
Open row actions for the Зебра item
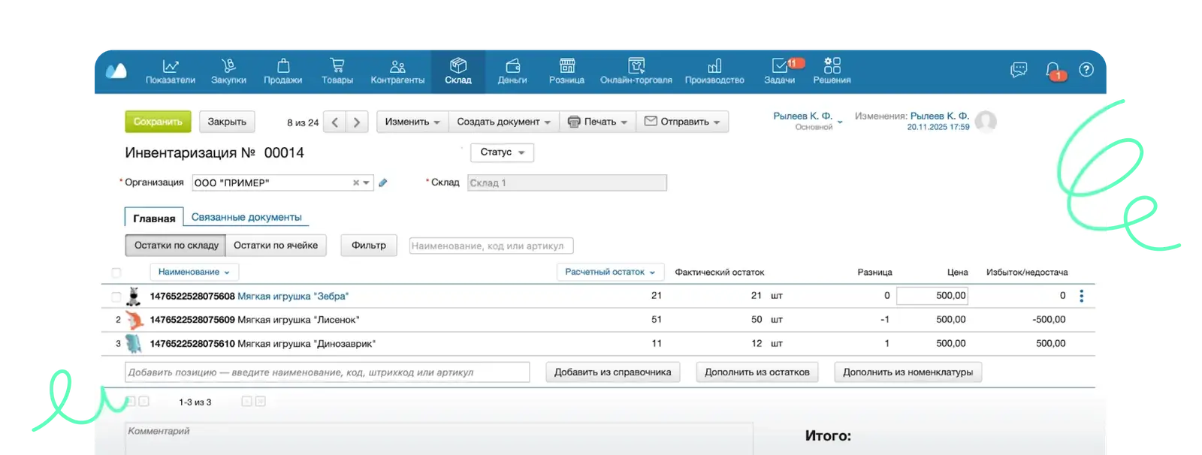click(x=1082, y=296)
